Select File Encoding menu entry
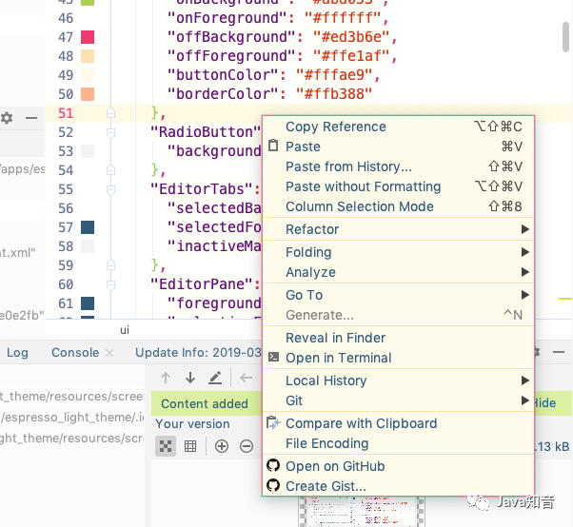 pos(398,443)
